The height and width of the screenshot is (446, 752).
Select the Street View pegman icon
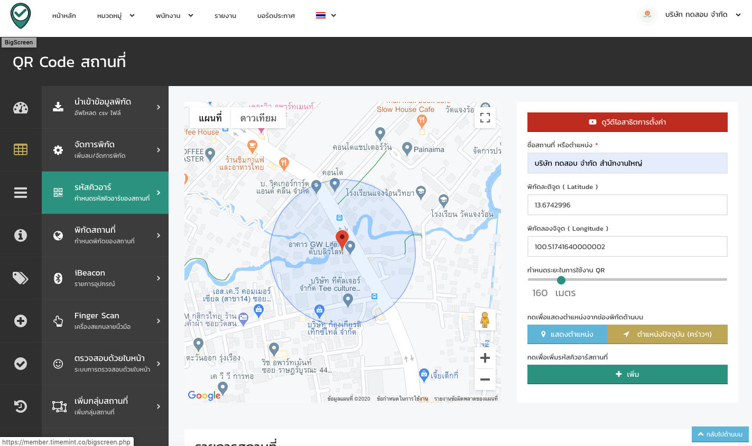pyautogui.click(x=485, y=319)
